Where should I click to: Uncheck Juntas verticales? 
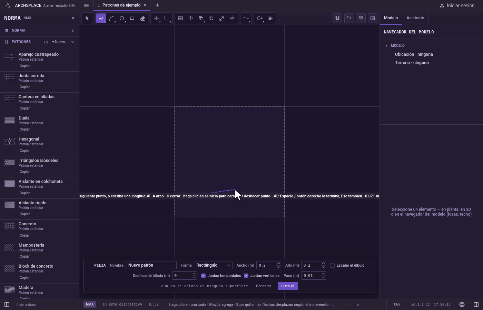point(246,276)
